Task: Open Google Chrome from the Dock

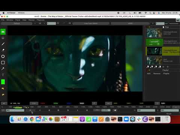Action: click(x=32, y=119)
